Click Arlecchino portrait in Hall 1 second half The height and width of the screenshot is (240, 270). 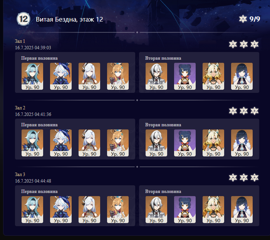[156, 76]
